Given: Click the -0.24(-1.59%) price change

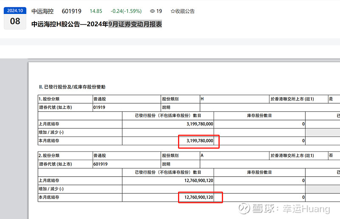Looking at the screenshot, I should 126,11.
